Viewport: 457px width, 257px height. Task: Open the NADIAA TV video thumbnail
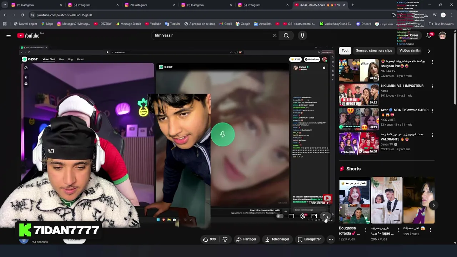pyautogui.click(x=358, y=70)
